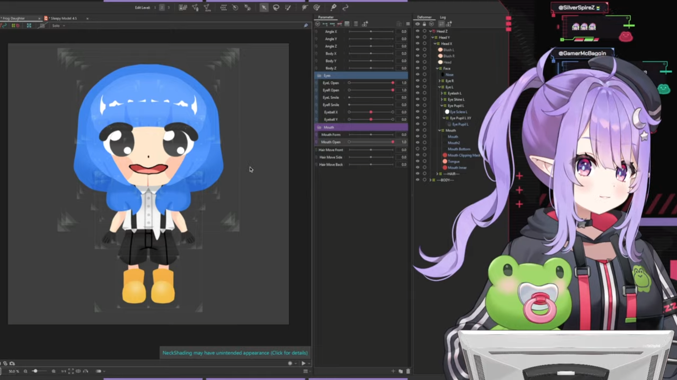Select the arrow selection tool
This screenshot has width=677, height=380.
264,7
